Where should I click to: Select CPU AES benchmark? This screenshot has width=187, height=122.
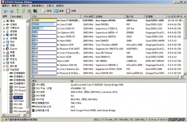(x=18, y=97)
